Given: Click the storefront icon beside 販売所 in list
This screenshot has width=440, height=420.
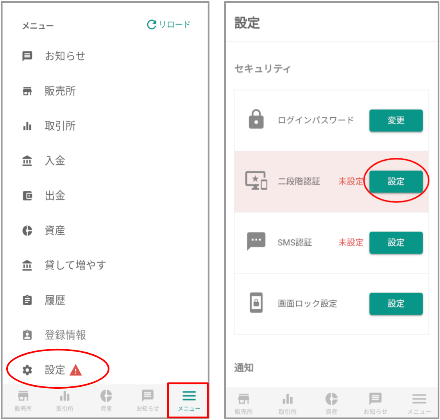Looking at the screenshot, I should pos(27,91).
